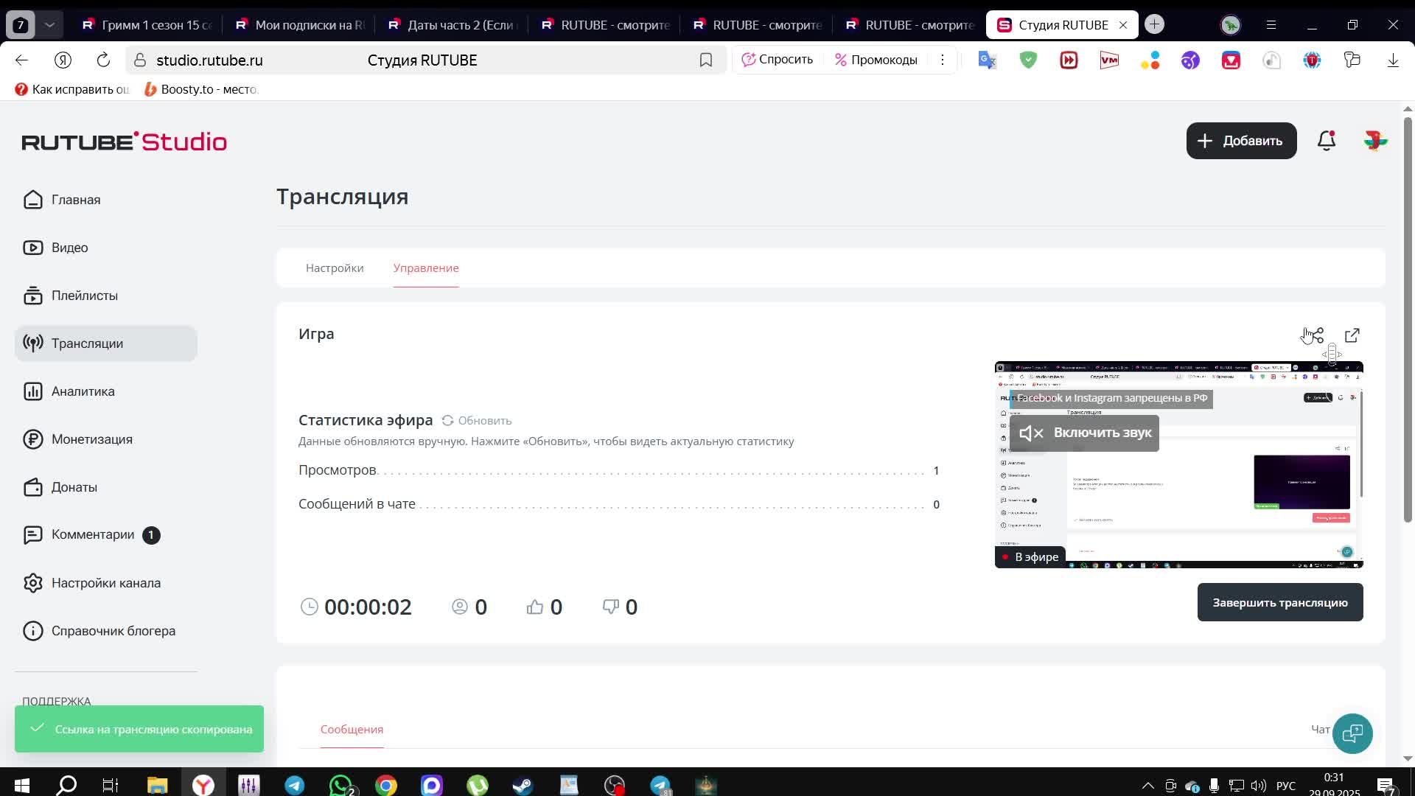The image size is (1415, 796).
Task: Click the bookmark icon in address bar
Action: [x=706, y=60]
